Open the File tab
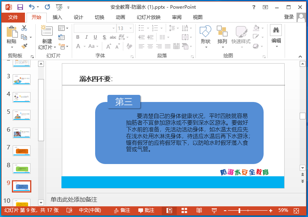Viewport: 308px width, 217px height. click(x=13, y=17)
